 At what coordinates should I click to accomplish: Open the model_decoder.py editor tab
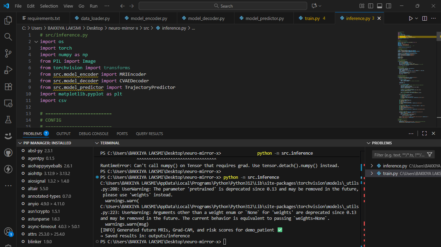pyautogui.click(x=206, y=18)
